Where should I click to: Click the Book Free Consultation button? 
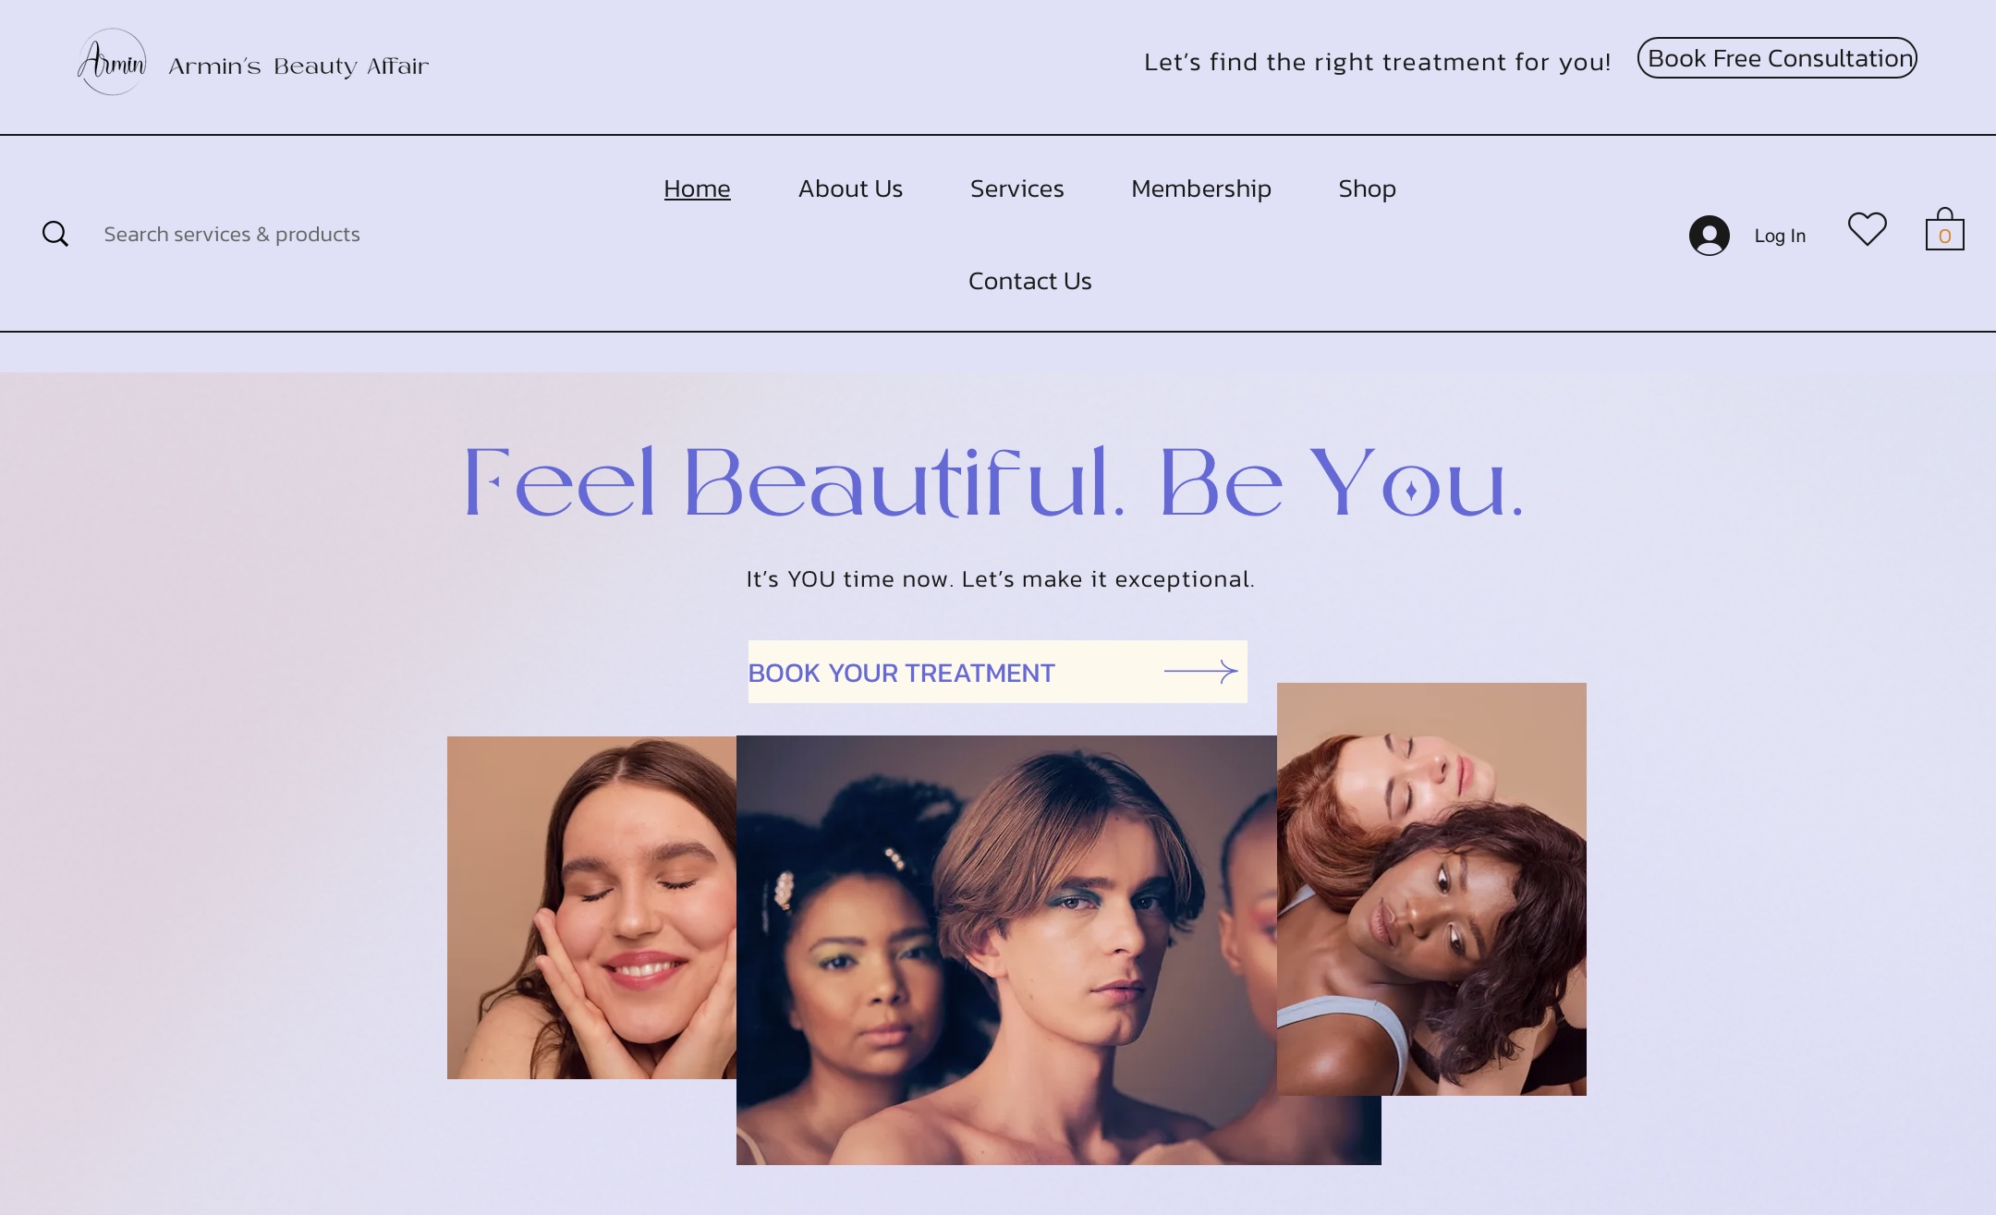[x=1777, y=58]
